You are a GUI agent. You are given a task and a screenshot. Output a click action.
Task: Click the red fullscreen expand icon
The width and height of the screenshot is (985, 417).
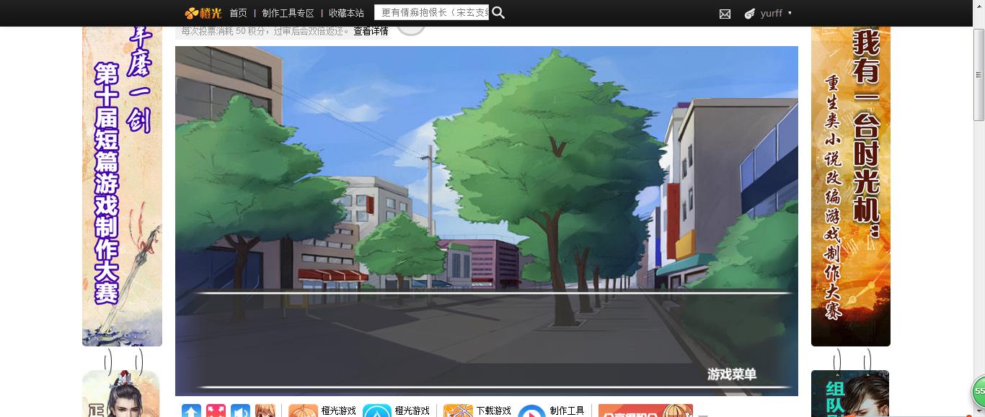click(216, 411)
